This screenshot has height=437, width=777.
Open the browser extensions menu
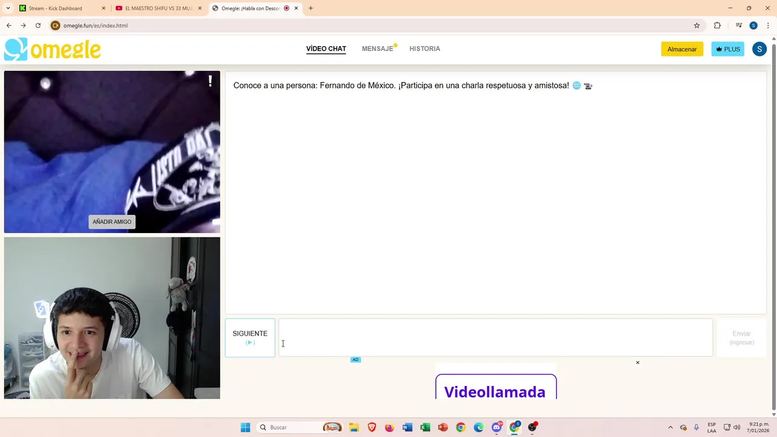coord(718,25)
